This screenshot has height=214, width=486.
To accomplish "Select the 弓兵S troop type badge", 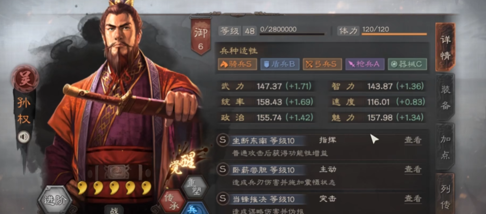I will point(322,64).
